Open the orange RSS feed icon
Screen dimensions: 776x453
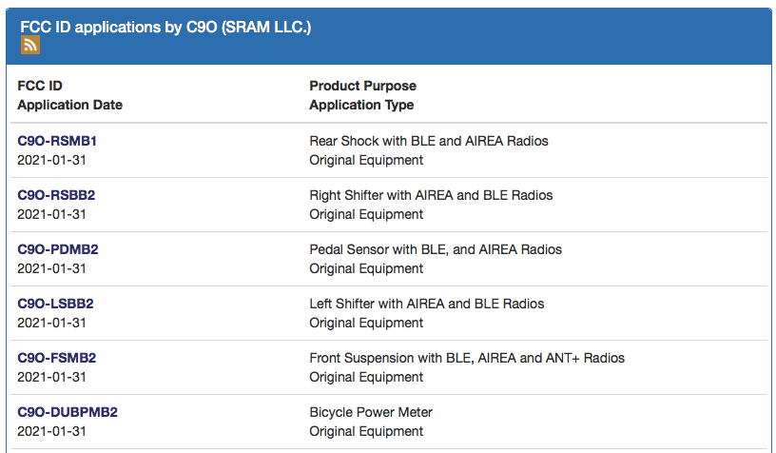(29, 46)
